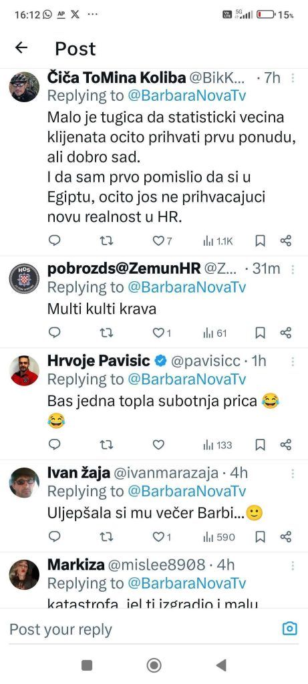Reply to the Multi kulti krava tweet
This screenshot has height=684, width=308.
[55, 333]
